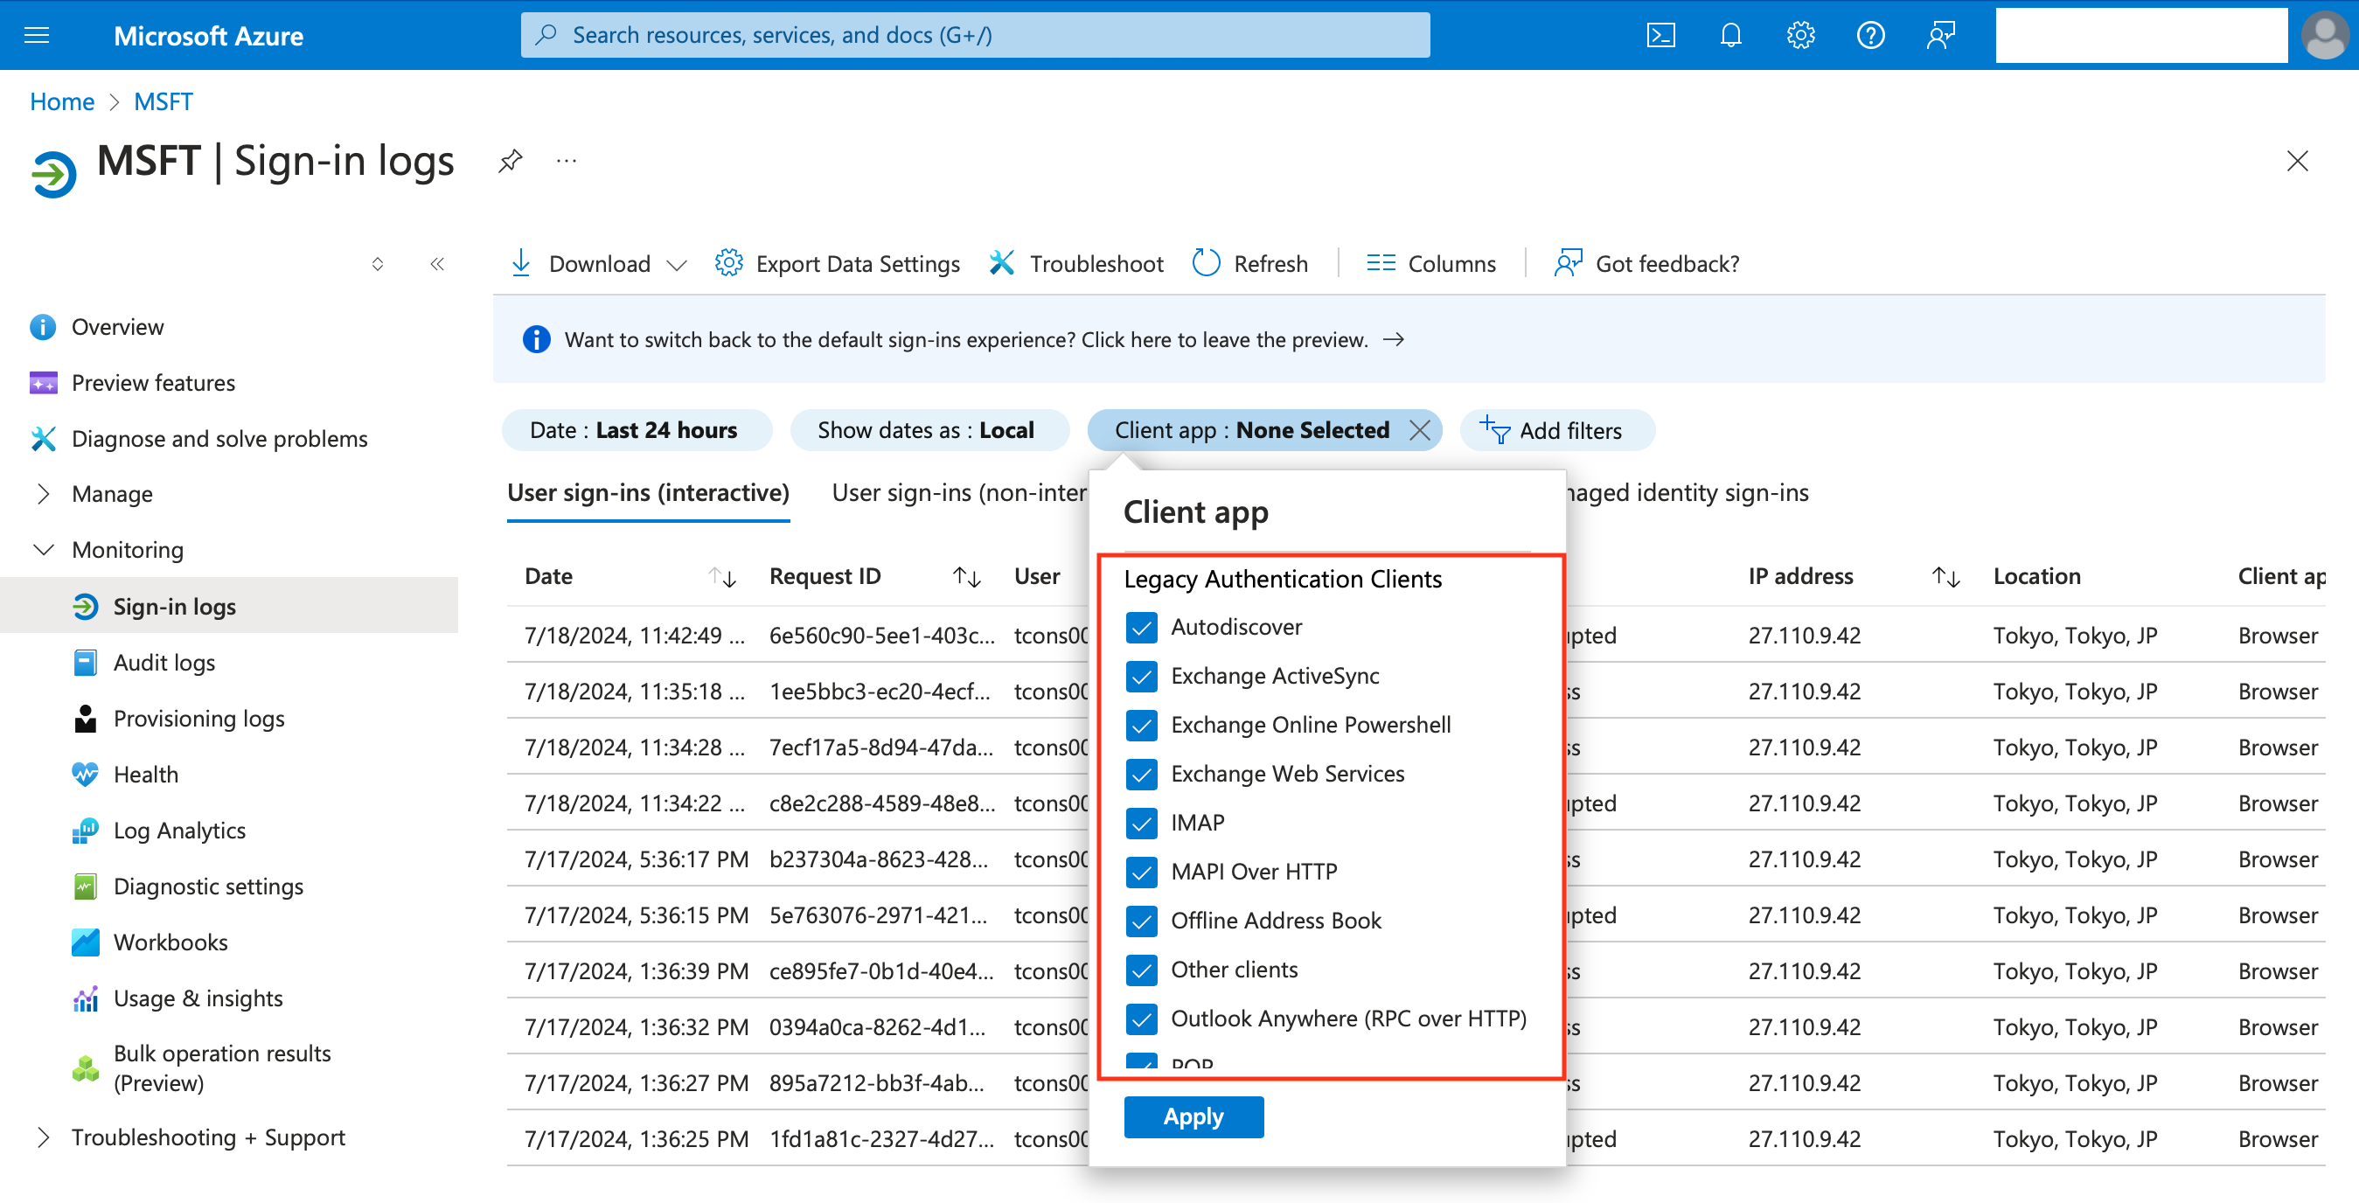Expand Troubleshooting + Support section
The width and height of the screenshot is (2359, 1203).
coord(43,1137)
